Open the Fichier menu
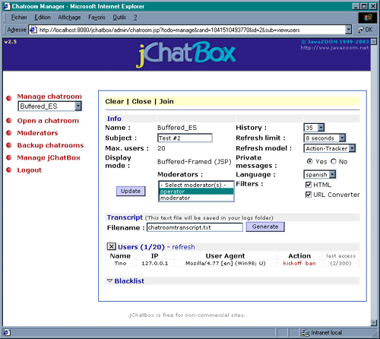This screenshot has height=339, width=380. [x=19, y=17]
